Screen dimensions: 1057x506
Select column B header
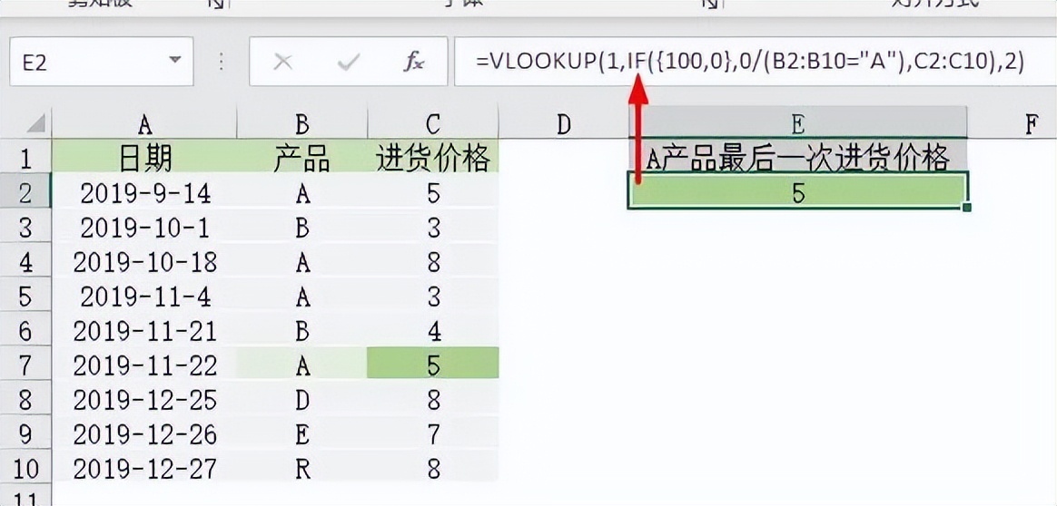pyautogui.click(x=302, y=124)
